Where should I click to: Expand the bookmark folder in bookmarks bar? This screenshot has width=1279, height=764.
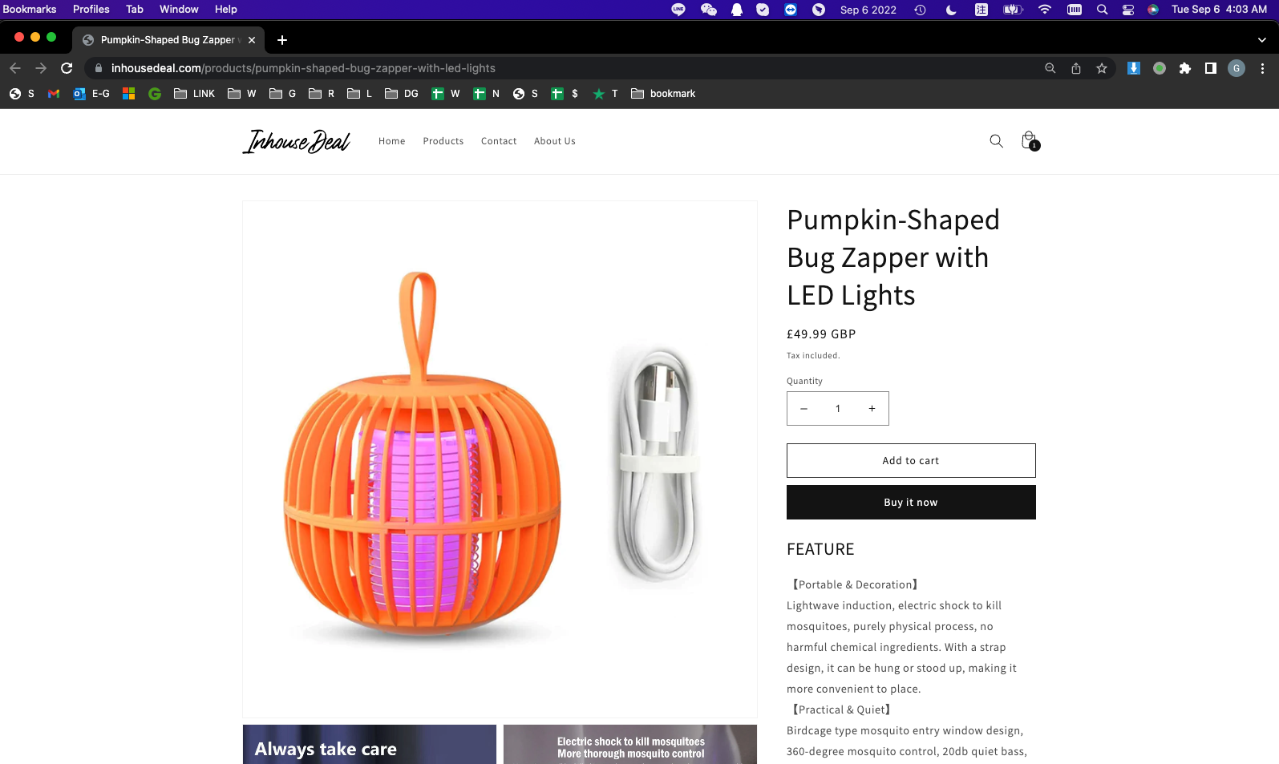point(663,94)
